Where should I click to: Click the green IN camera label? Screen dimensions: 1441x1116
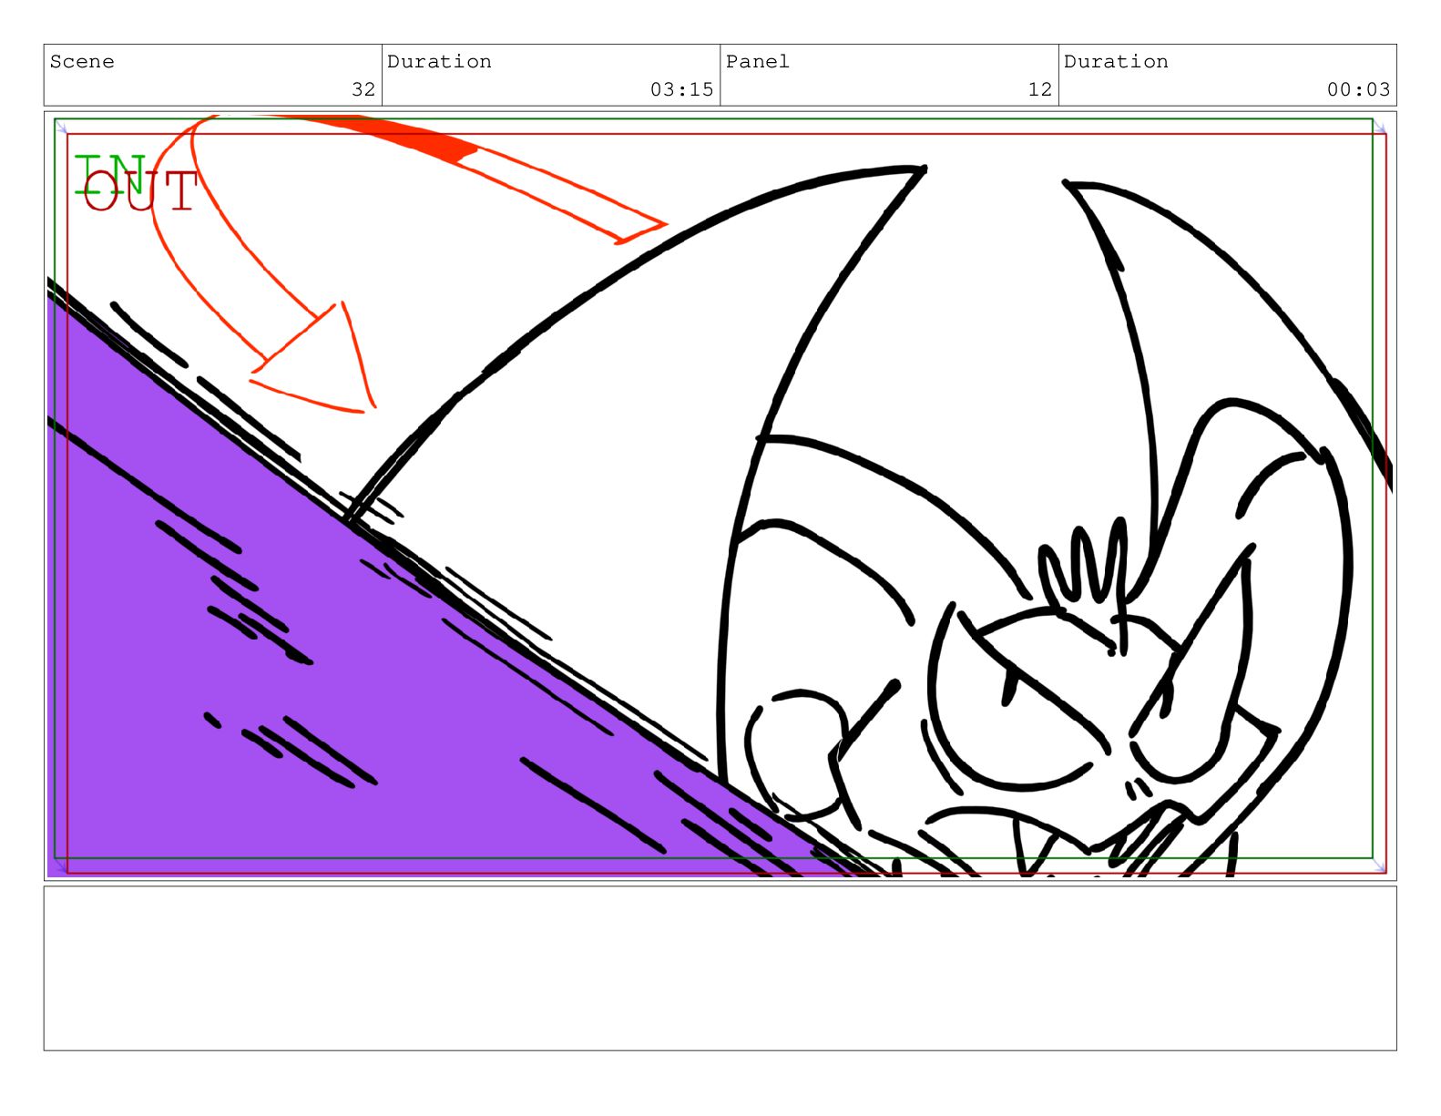point(109,173)
